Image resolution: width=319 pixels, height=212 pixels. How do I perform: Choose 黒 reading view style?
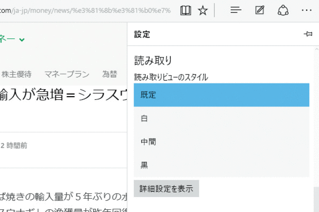[222, 165]
